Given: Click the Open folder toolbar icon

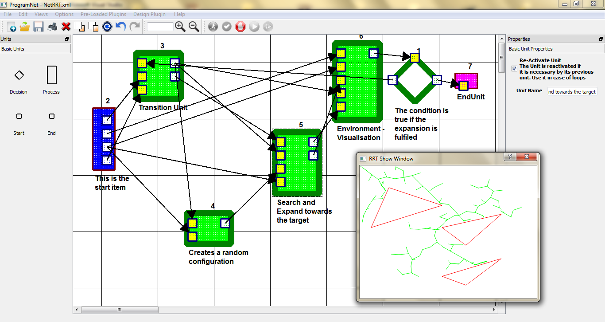Looking at the screenshot, I should pyautogui.click(x=25, y=27).
